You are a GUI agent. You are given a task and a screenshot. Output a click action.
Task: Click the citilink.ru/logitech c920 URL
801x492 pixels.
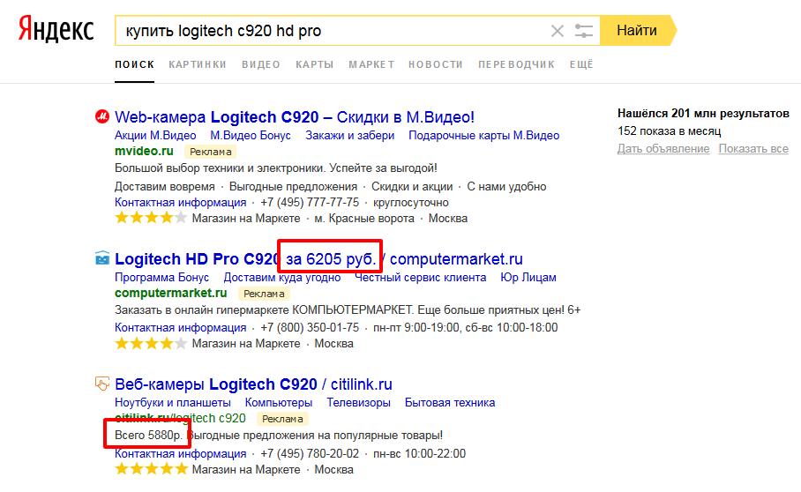pos(180,419)
